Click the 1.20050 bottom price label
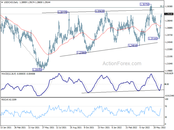Viewport: 174px width, 130px height. click(x=37, y=70)
